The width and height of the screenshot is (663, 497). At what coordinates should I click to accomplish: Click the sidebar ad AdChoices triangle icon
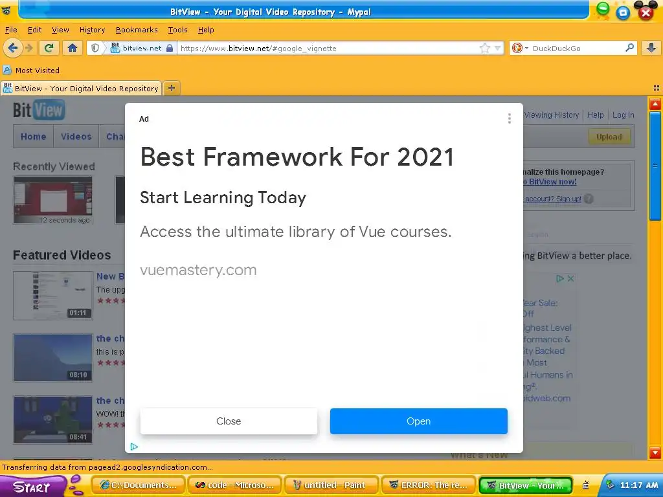coord(560,278)
